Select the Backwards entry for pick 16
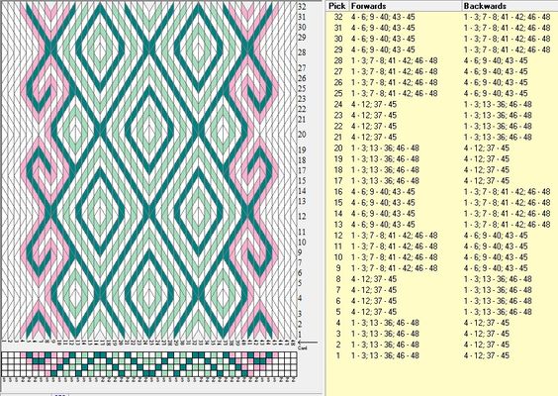Screen dimensions: 558x396 [x=508, y=192]
